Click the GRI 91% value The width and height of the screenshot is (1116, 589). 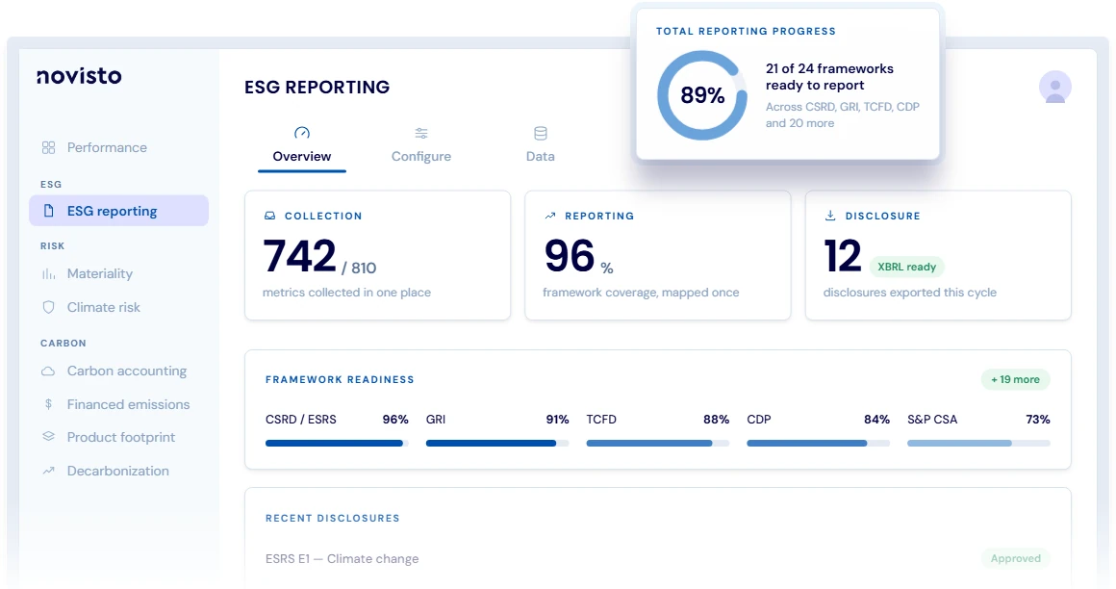coord(557,420)
